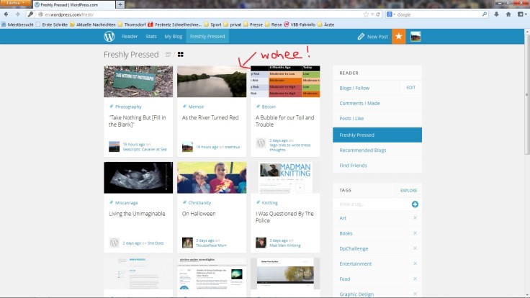This screenshot has height=298, width=530.
Task: Open Recommended Blogs in reader sidebar
Action: coord(363,150)
